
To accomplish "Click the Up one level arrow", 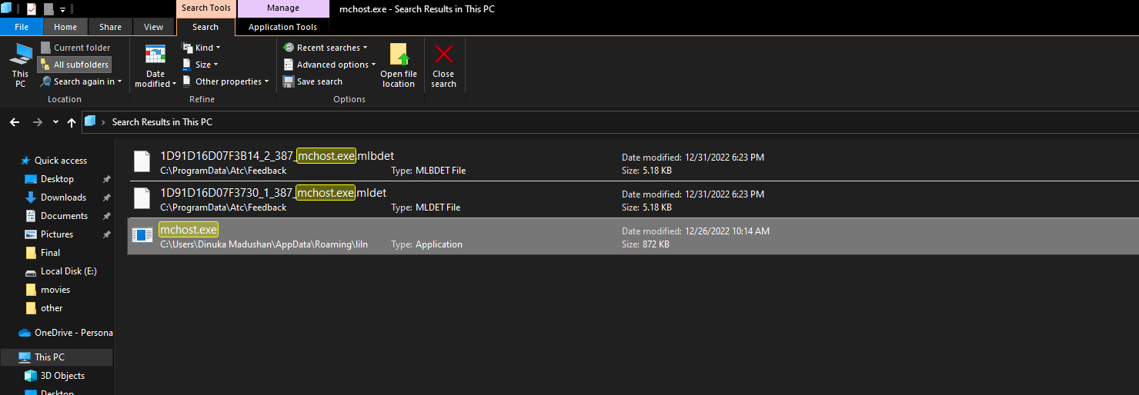I will 72,122.
